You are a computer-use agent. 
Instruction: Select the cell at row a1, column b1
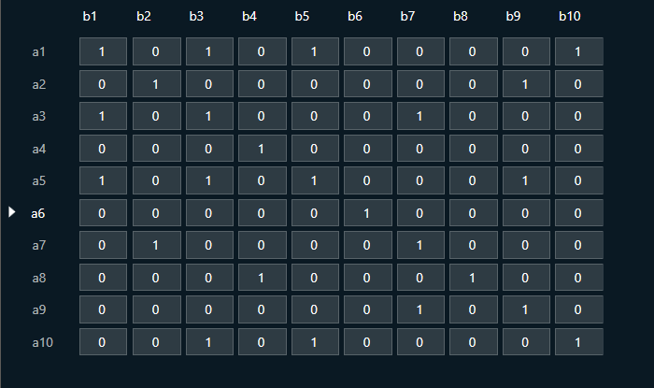(103, 51)
